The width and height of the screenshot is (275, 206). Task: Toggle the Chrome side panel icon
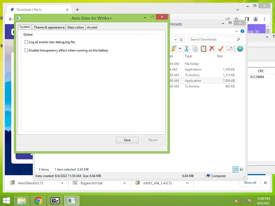pos(247,19)
